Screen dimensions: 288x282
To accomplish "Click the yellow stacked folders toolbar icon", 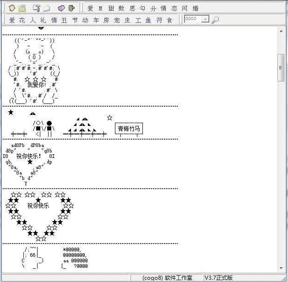I will (x=22, y=8).
